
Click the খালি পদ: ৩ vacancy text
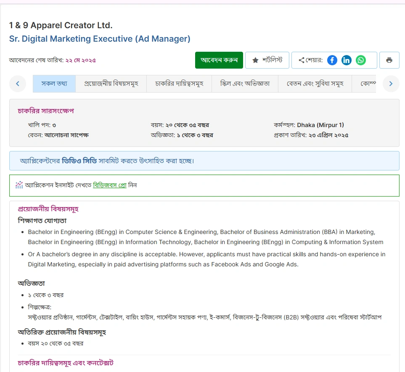point(42,125)
